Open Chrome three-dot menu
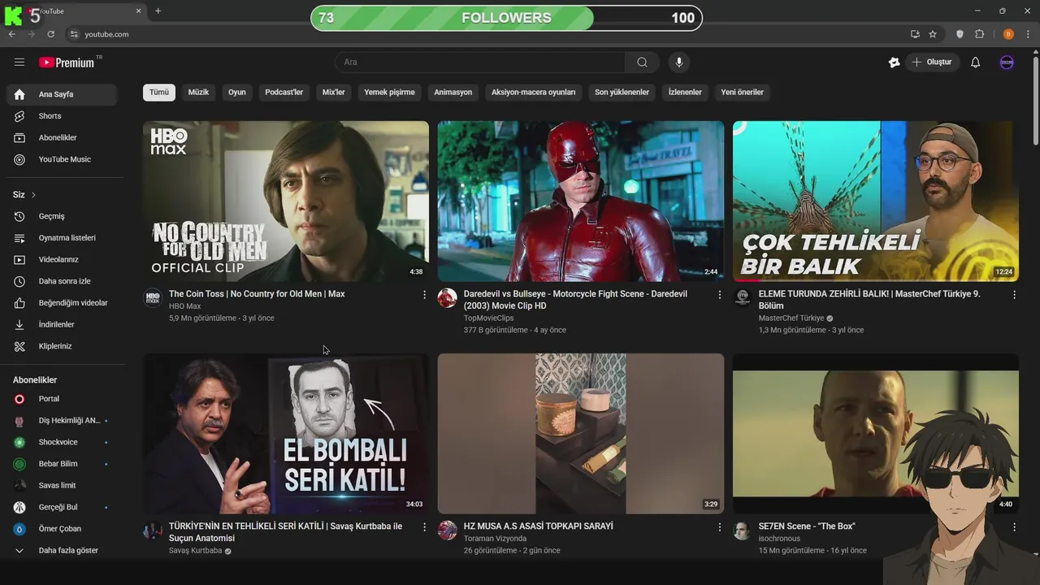The height and width of the screenshot is (585, 1040). [x=1029, y=34]
